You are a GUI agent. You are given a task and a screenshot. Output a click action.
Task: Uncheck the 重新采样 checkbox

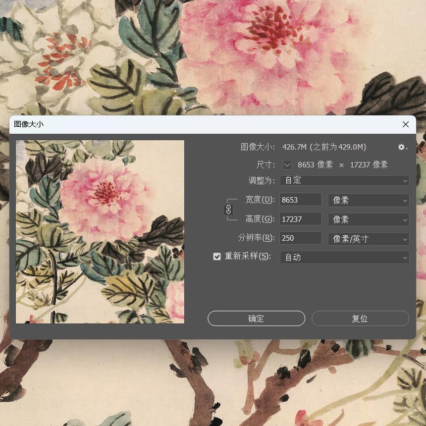(x=217, y=257)
